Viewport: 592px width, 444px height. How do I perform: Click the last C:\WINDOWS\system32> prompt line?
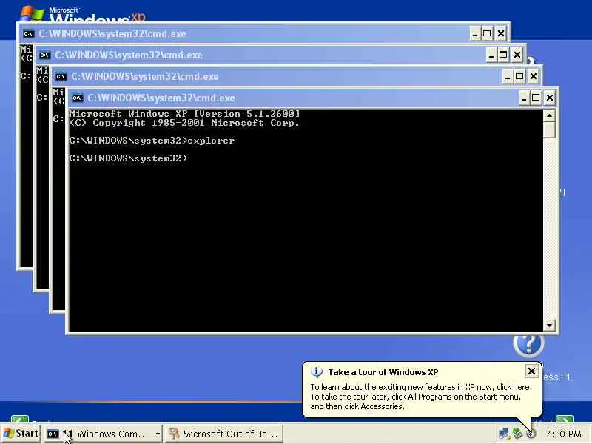(128, 158)
